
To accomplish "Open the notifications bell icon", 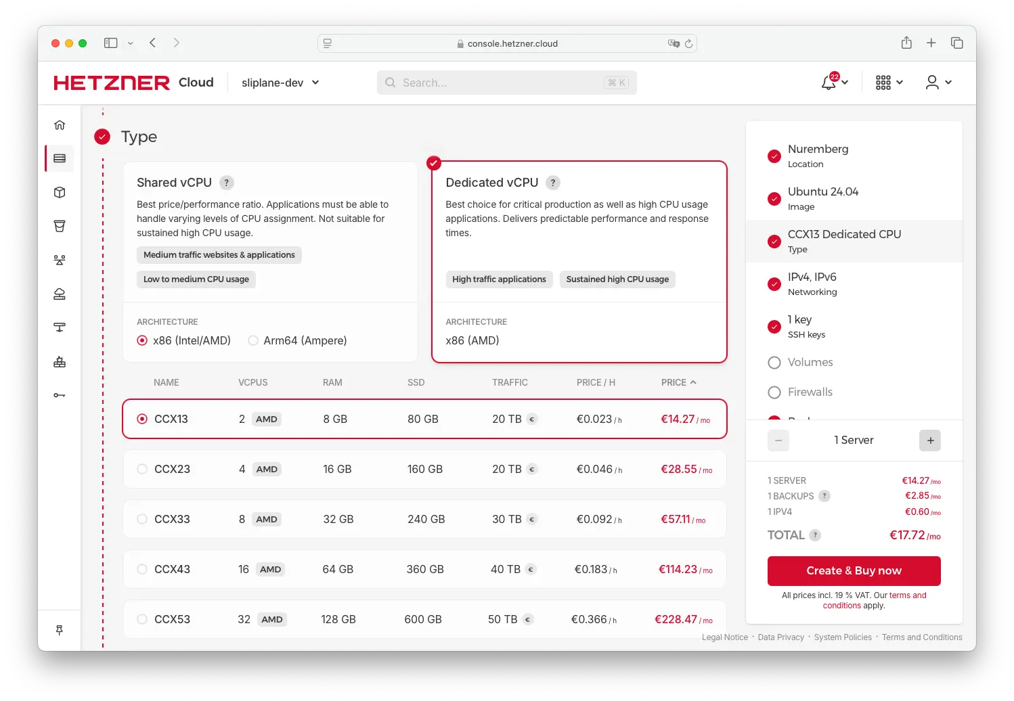I will (829, 83).
